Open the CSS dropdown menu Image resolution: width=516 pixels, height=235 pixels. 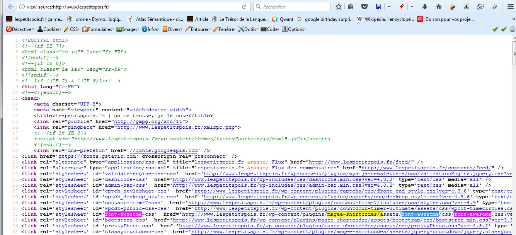pos(72,29)
